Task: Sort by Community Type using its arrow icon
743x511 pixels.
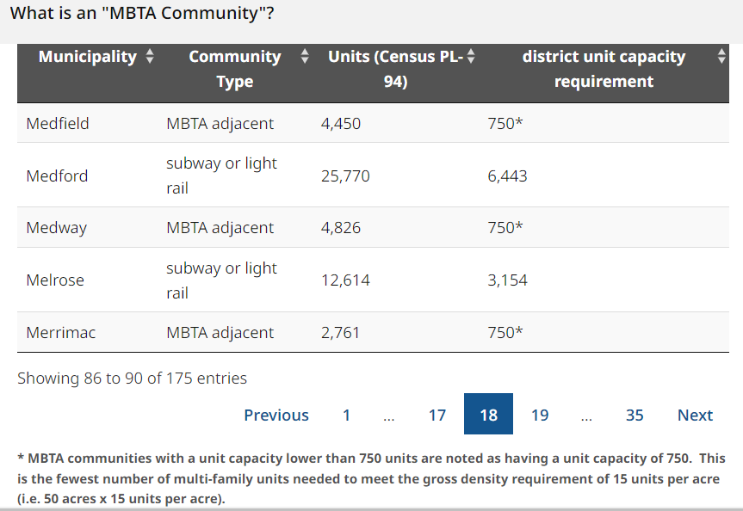Action: click(304, 57)
